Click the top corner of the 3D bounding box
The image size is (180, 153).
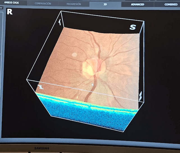pos(61,11)
